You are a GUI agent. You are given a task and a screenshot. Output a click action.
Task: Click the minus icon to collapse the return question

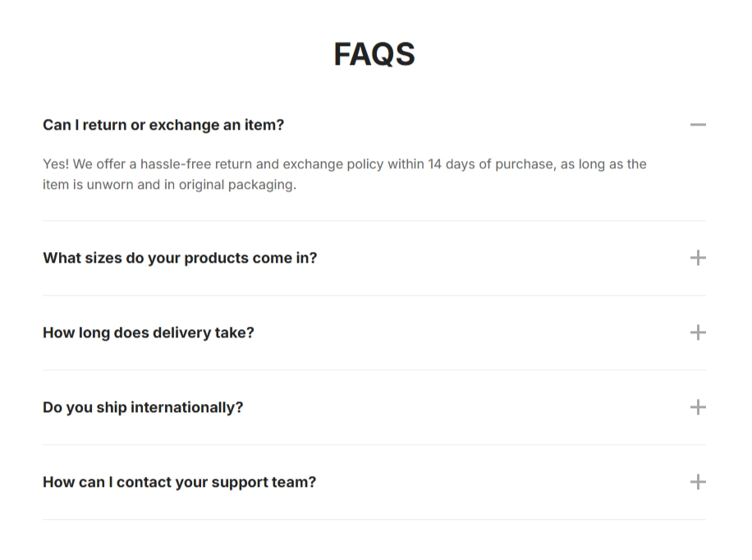click(x=698, y=124)
